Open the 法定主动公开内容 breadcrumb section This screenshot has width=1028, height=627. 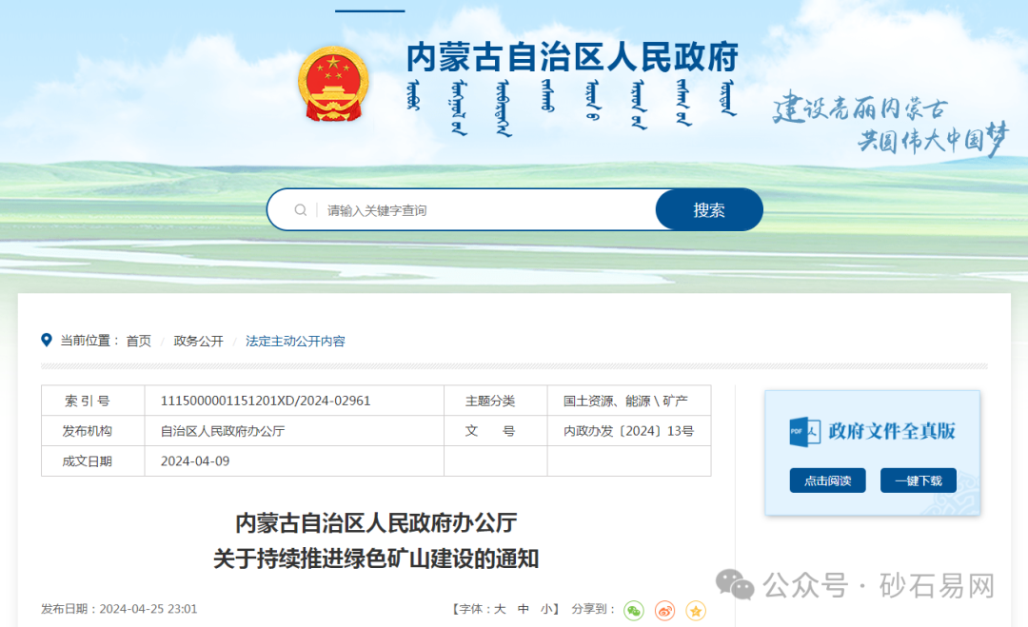[295, 340]
